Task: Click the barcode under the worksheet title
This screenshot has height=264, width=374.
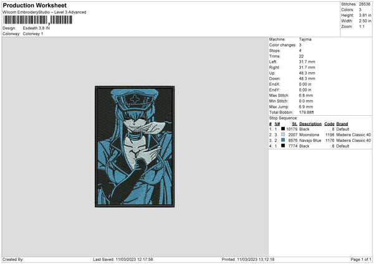Action: 37,20
